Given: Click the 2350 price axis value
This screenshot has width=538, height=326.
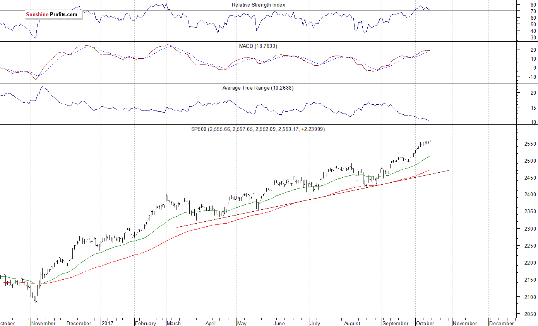Looking at the screenshot, I should (530, 211).
